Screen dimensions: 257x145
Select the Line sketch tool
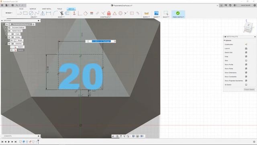pos(20,13)
